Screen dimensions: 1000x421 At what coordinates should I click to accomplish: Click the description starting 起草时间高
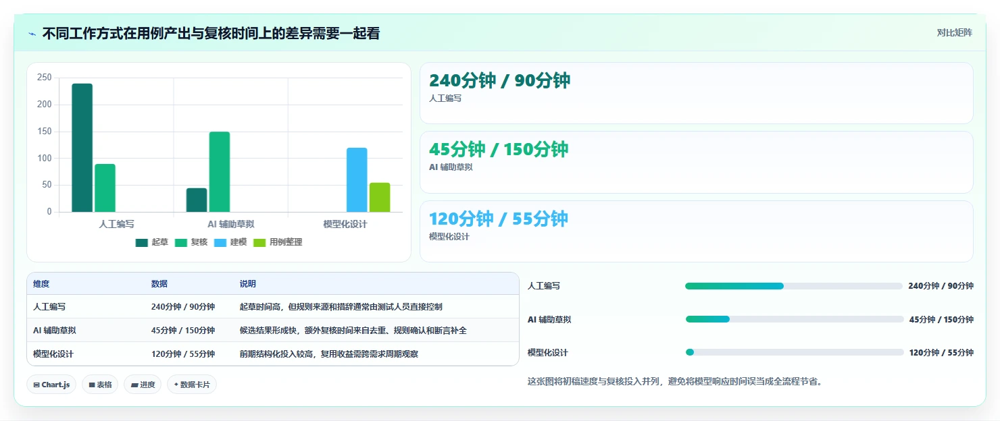[x=341, y=307]
